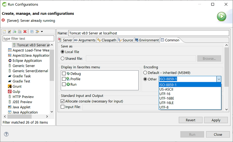Uncheck Allocate console checkbox
The image size is (233, 142).
click(x=63, y=101)
